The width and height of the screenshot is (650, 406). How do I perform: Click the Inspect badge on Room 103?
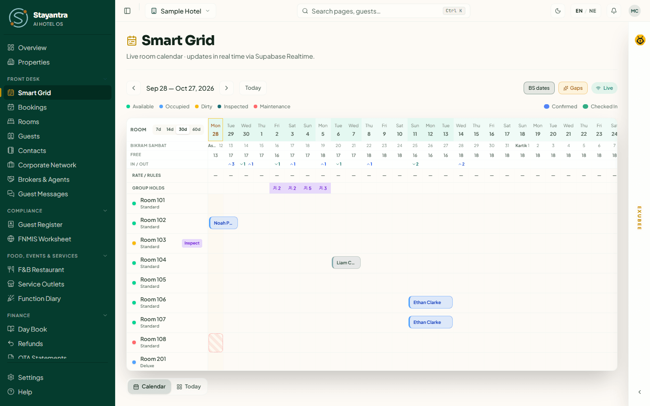(x=192, y=243)
